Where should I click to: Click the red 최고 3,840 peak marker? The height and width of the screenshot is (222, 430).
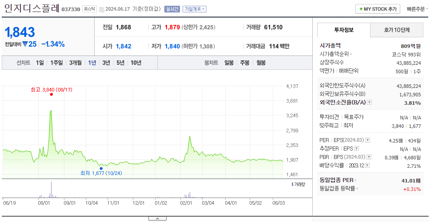click(51, 95)
